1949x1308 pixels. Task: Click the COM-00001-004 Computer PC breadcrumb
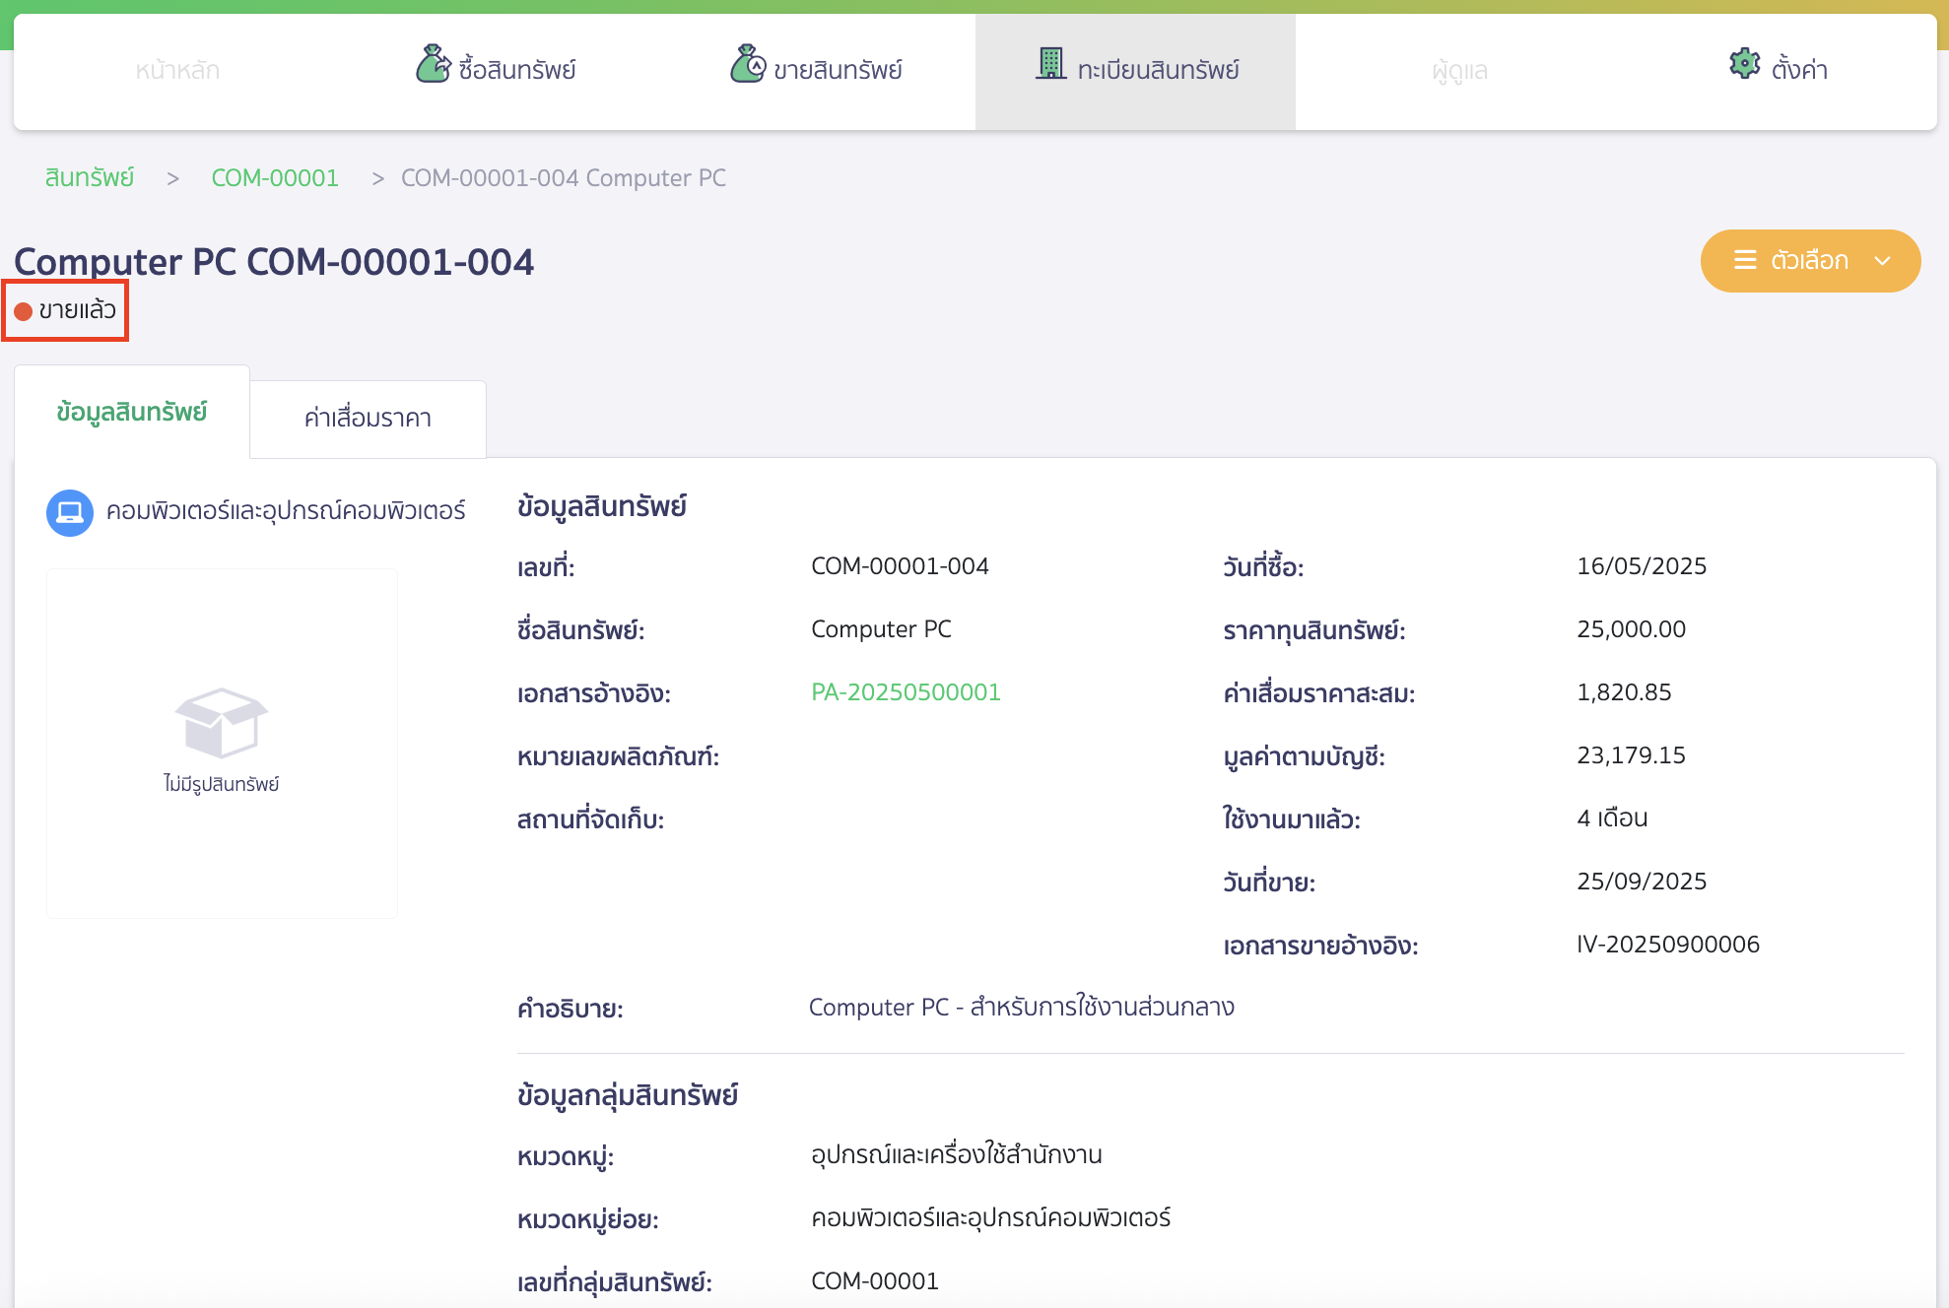[563, 177]
